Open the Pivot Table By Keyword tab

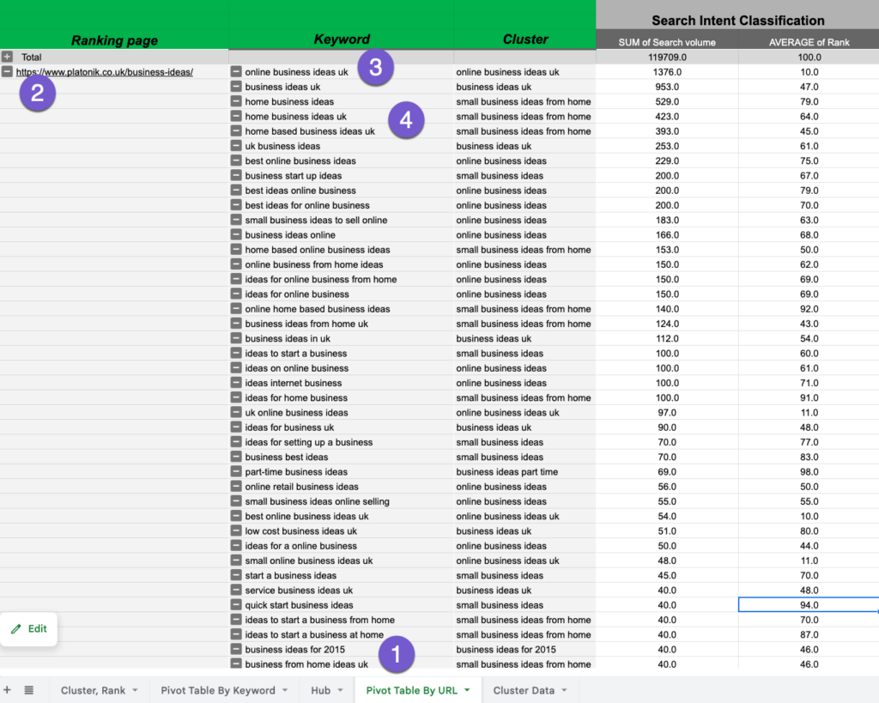click(217, 690)
